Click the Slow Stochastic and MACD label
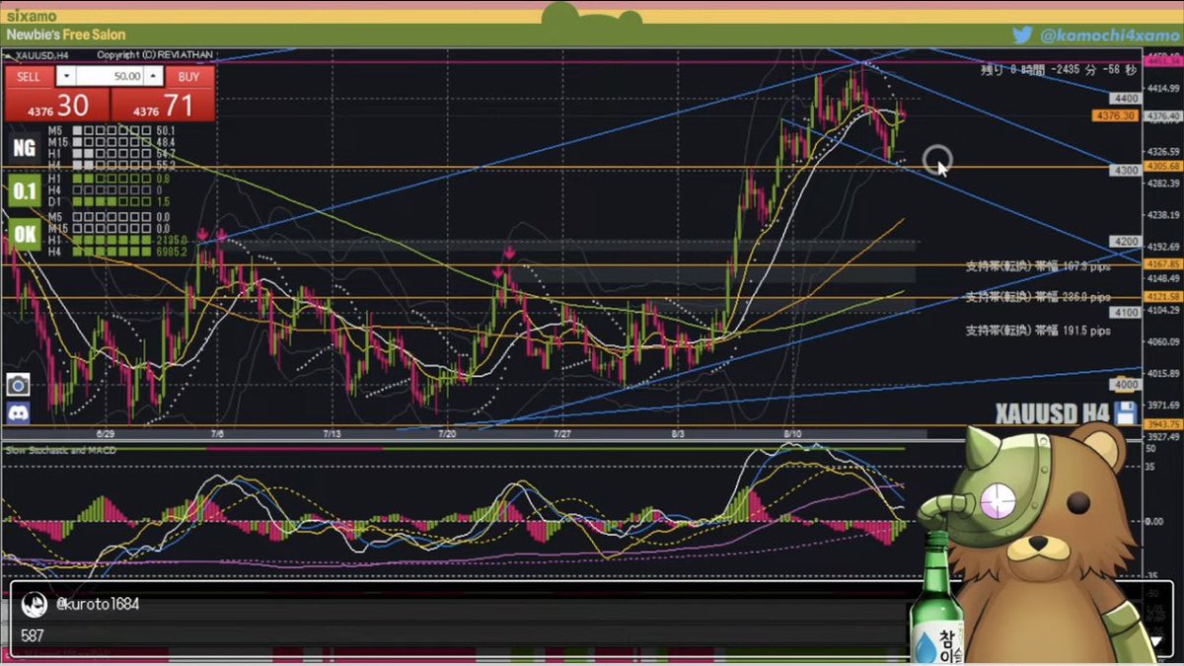 click(x=61, y=451)
